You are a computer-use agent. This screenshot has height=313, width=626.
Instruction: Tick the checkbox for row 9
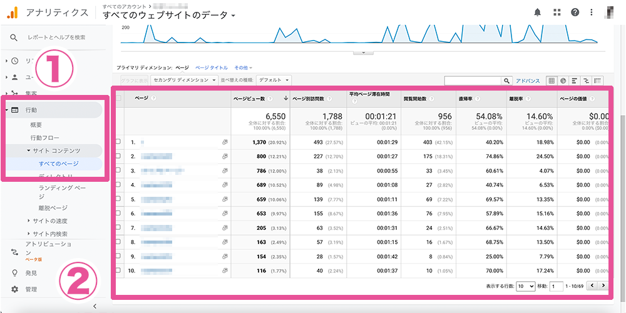pyautogui.click(x=118, y=256)
